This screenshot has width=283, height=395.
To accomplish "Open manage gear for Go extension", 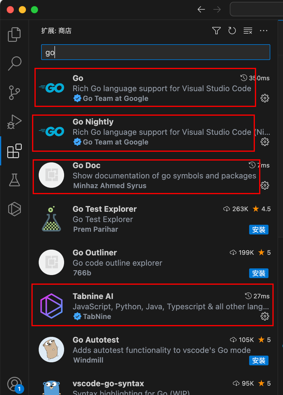I will pos(265,98).
